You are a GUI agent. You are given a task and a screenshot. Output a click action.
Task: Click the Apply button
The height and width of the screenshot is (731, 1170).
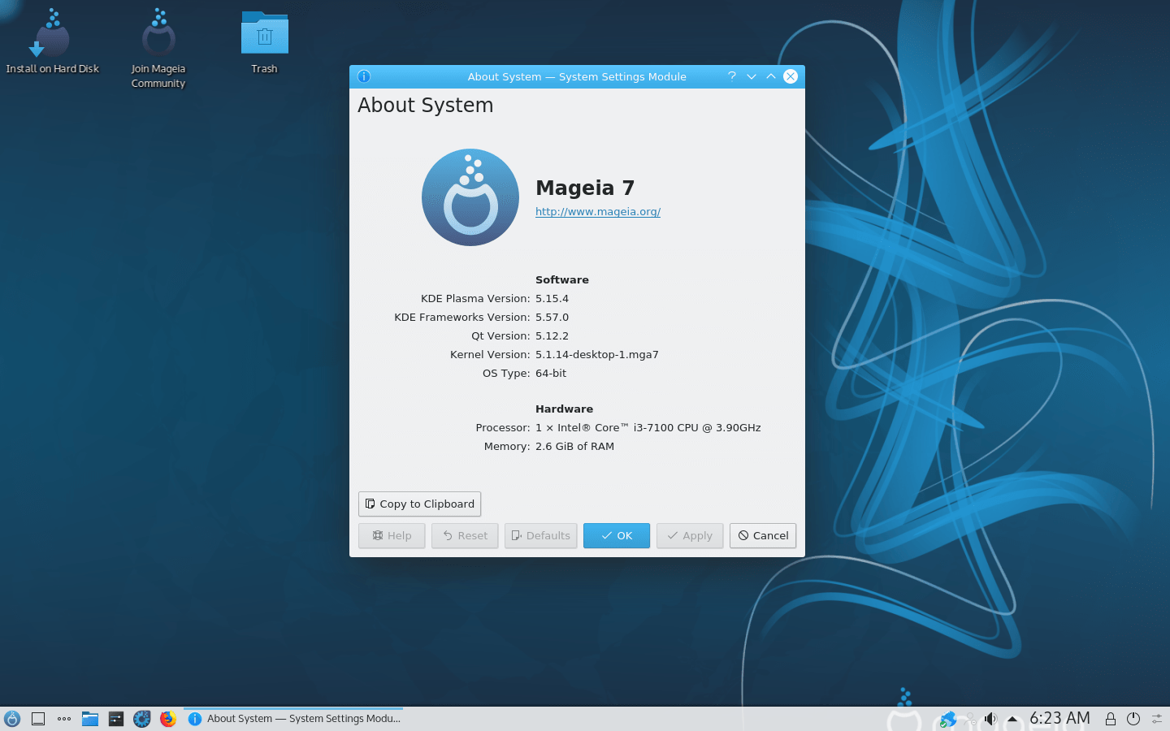pos(690,536)
